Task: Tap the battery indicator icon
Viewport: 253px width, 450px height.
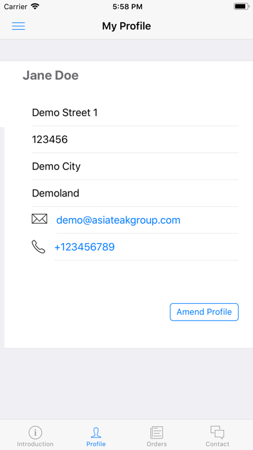Action: point(241,6)
